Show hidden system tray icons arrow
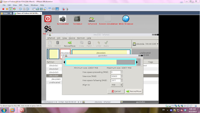 point(167,110)
